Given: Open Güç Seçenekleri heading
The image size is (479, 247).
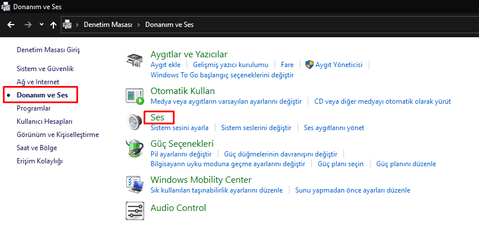Looking at the screenshot, I should tap(182, 144).
